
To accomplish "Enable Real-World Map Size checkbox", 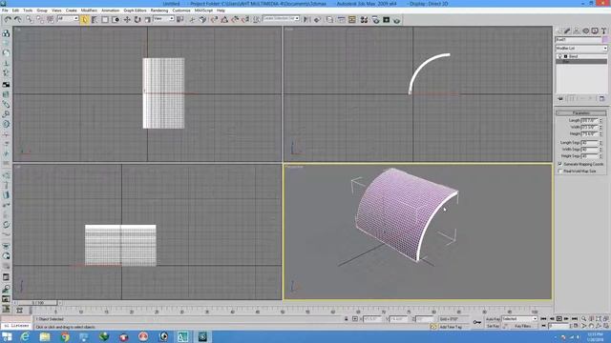I will pyautogui.click(x=560, y=171).
